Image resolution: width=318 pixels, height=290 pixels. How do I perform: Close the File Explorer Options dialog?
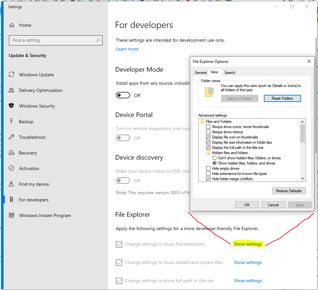point(309,61)
